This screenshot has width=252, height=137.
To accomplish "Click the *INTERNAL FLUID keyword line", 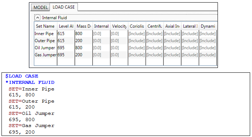I will tap(30, 82).
